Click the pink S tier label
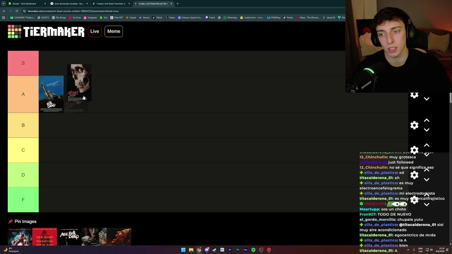 click(x=23, y=63)
